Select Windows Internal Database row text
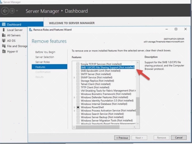The image size is (192, 144). tap(104, 104)
